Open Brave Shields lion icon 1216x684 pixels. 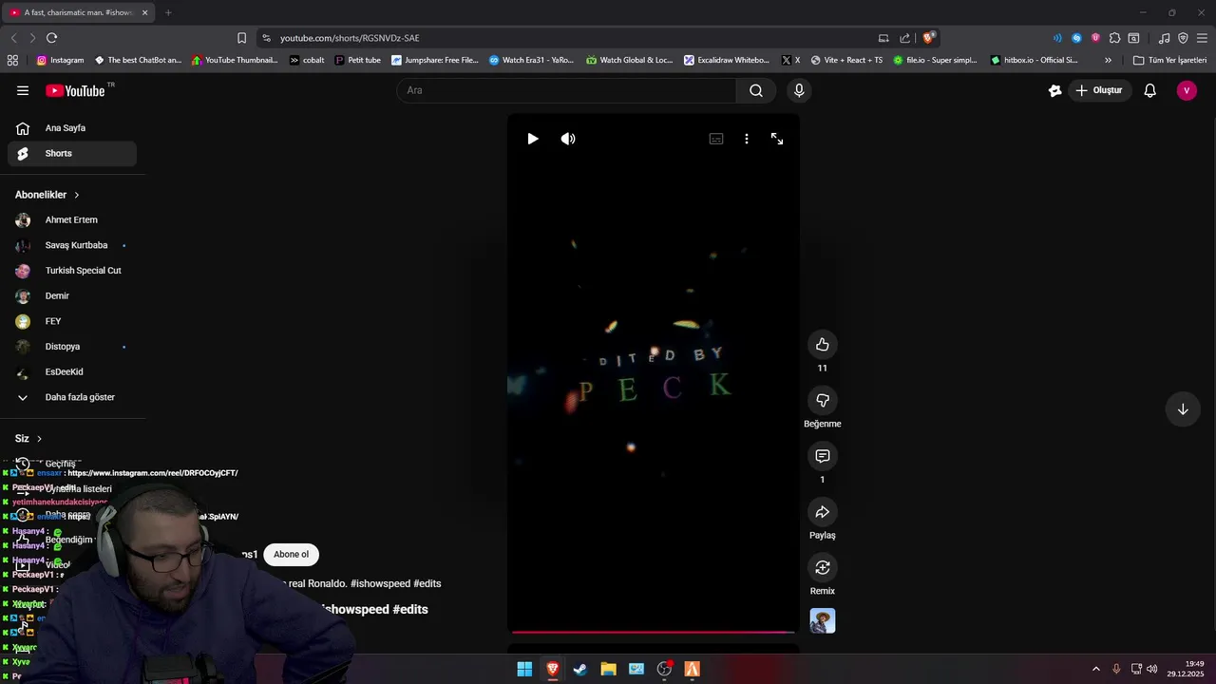(928, 38)
